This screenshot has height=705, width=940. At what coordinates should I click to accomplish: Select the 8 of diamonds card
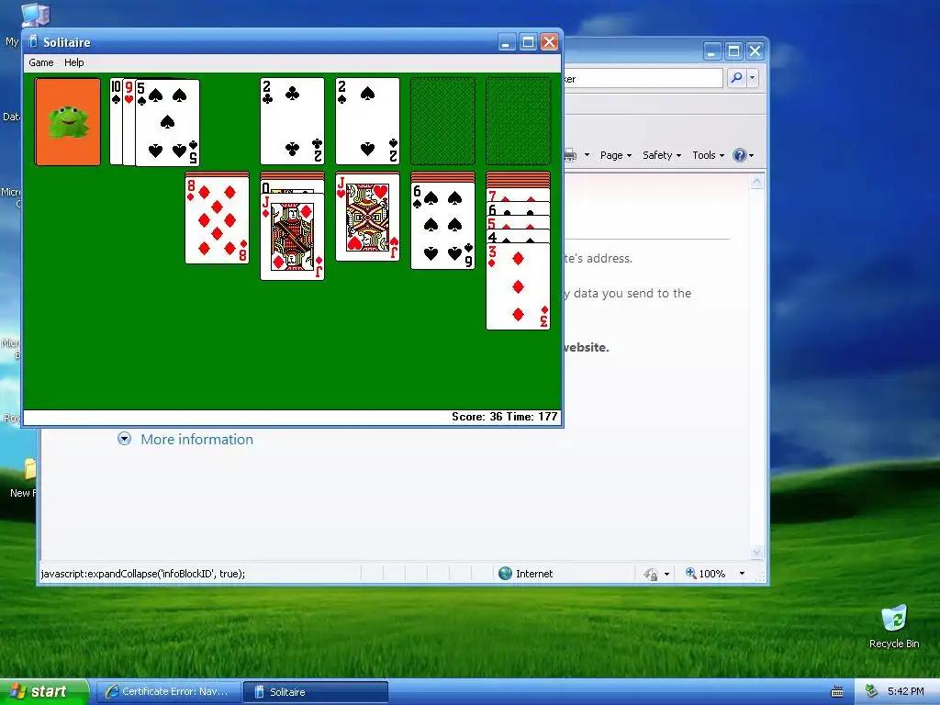(217, 220)
